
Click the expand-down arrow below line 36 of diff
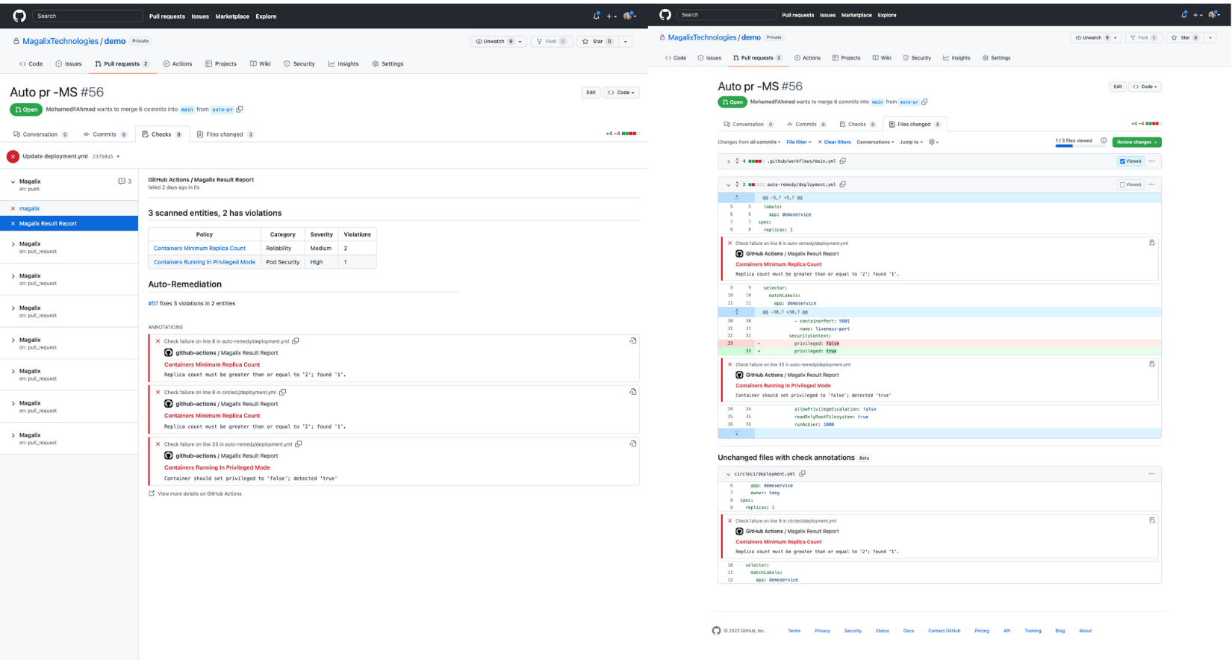click(736, 434)
